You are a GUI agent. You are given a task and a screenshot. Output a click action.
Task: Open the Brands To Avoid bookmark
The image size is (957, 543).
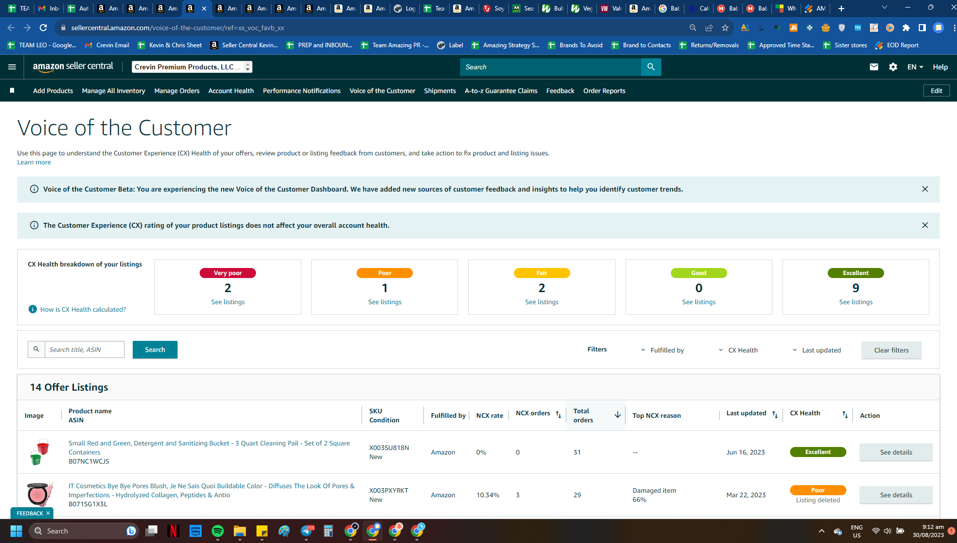coord(575,45)
